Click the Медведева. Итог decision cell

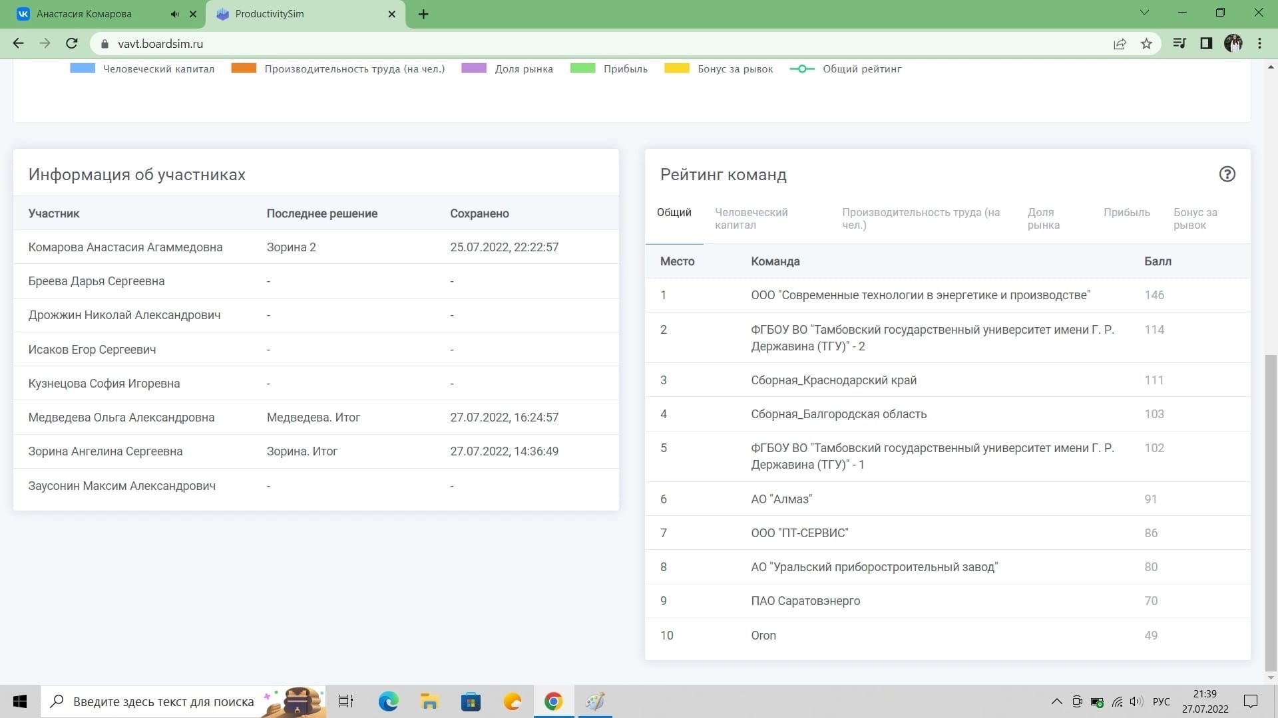(x=314, y=418)
